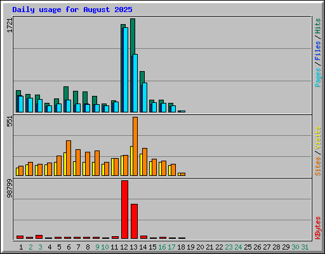Click the orange visits bar for day 6

pos(69,158)
